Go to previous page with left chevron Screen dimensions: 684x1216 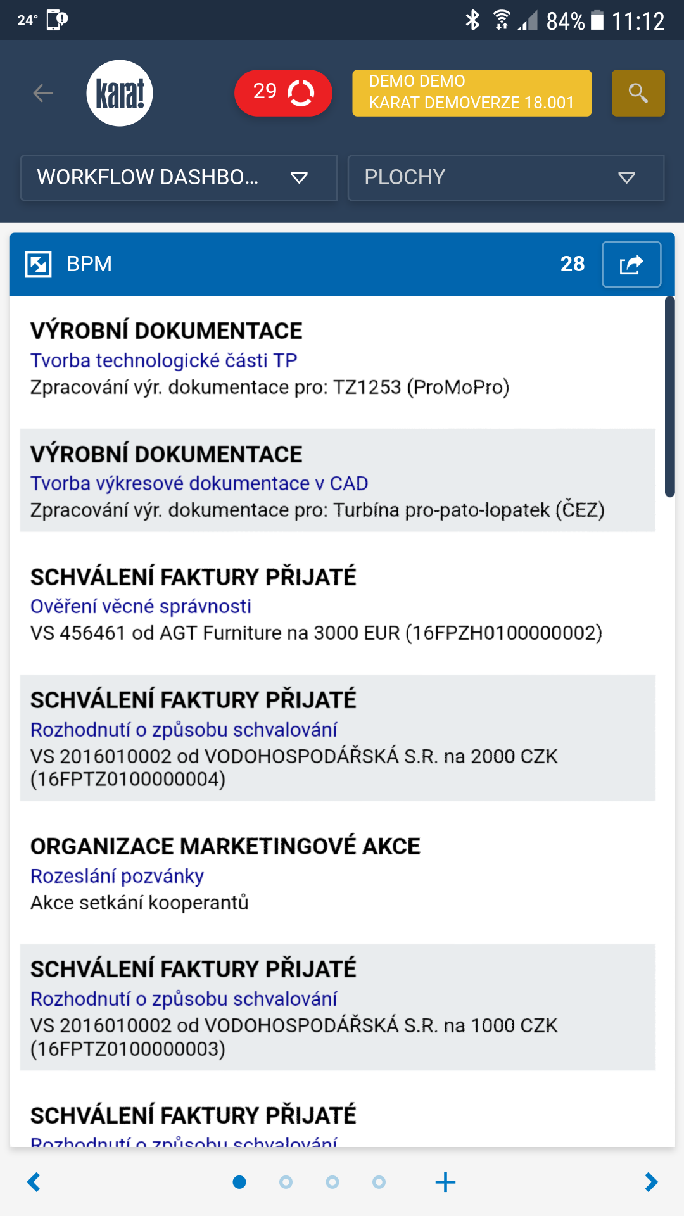click(34, 1182)
